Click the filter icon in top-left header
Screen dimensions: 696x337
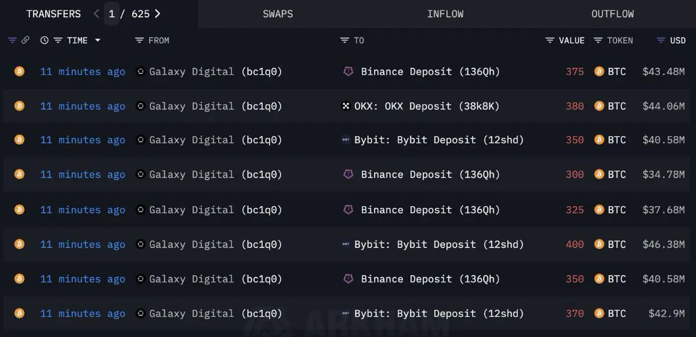click(x=12, y=41)
